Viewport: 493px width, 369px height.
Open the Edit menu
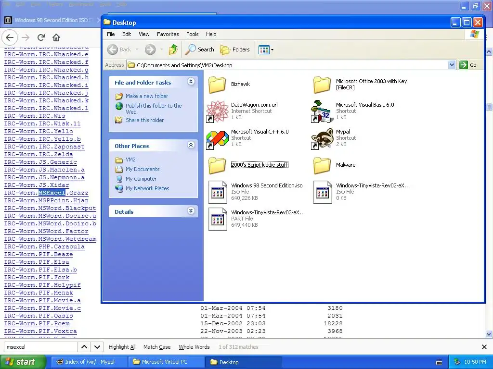[x=127, y=34]
